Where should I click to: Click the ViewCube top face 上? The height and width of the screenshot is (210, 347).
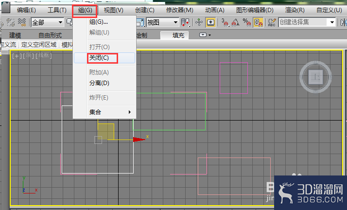tap(315, 77)
